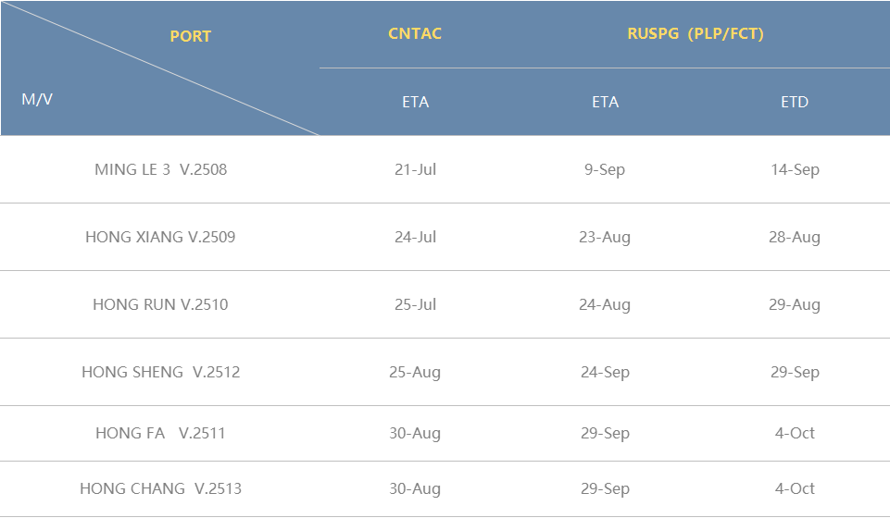Click the 21-Jul CNTAC ETA cell
This screenshot has height=518, width=890.
point(416,169)
